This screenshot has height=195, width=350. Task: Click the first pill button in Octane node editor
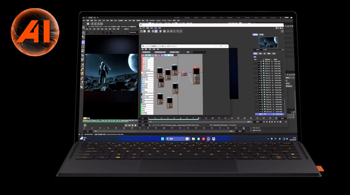pyautogui.click(x=146, y=52)
